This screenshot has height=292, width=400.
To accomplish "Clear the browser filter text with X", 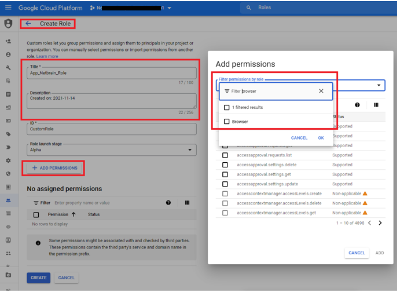I will click(321, 91).
